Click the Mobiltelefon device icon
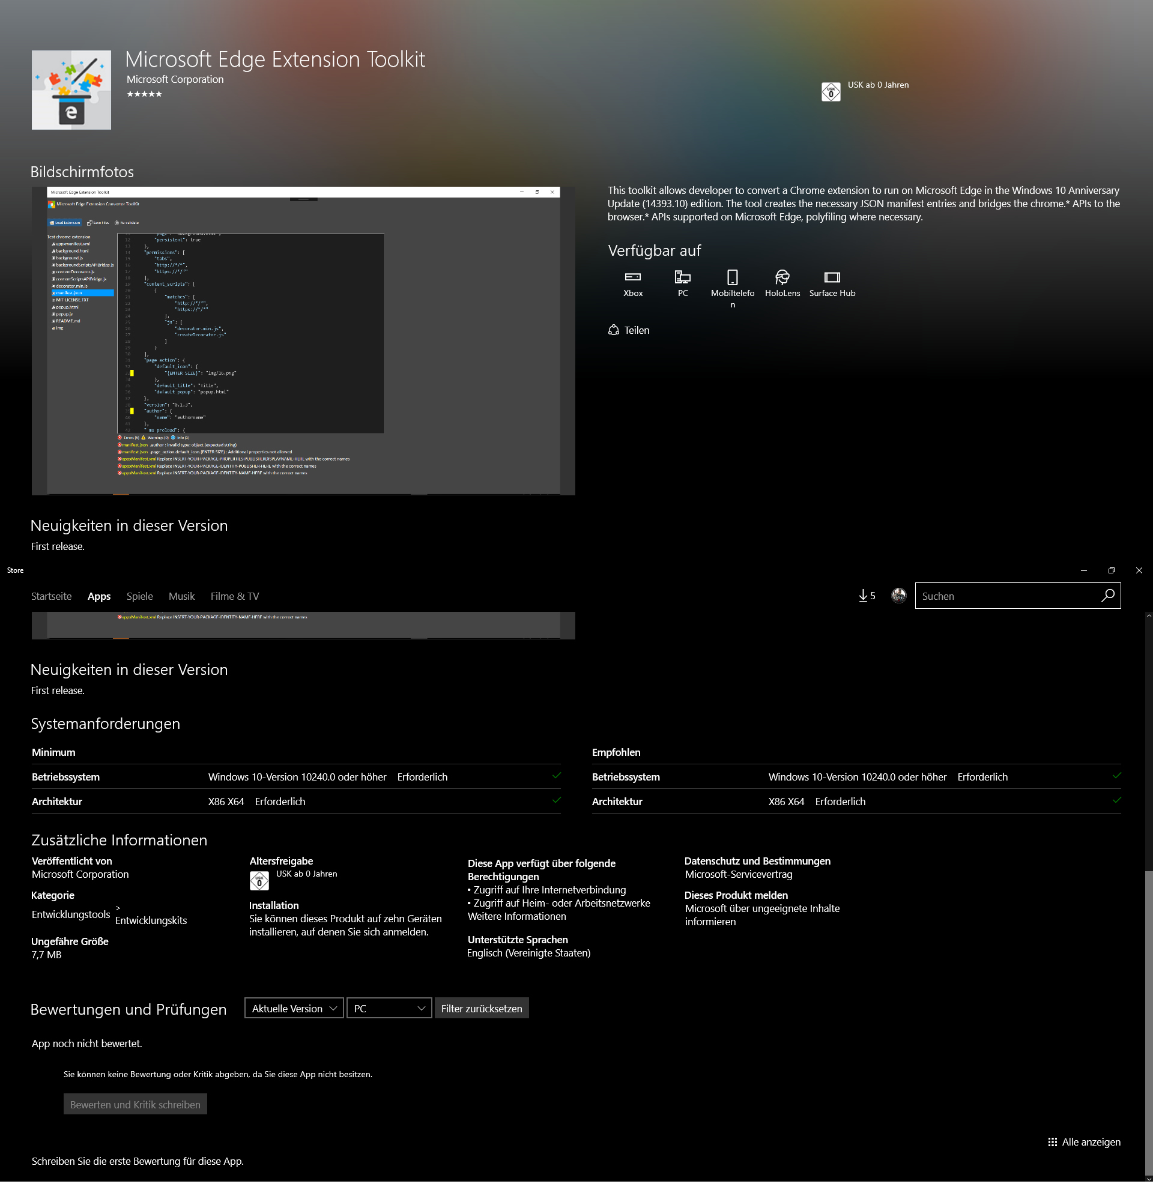This screenshot has width=1153, height=1184. [x=732, y=277]
